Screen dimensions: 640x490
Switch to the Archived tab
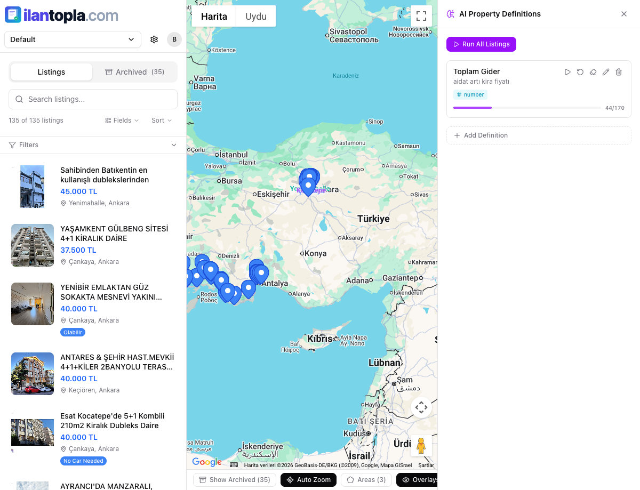[x=134, y=72]
